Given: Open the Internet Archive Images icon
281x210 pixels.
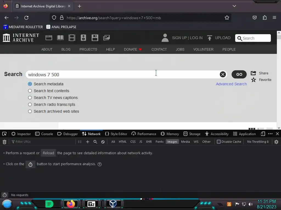Looking at the screenshot, I should (106, 38).
